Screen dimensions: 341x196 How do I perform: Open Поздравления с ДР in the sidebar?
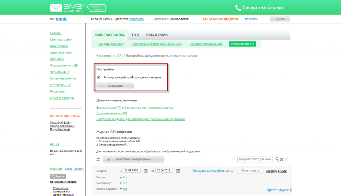[x=64, y=65]
